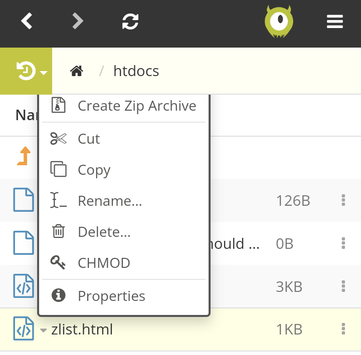This screenshot has height=355, width=361.
Task: Click the back navigation arrow
Action: point(27,22)
